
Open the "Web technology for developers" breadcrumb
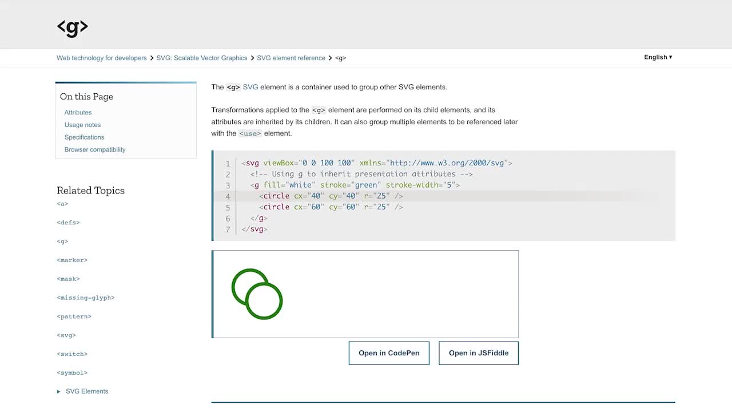(x=101, y=58)
